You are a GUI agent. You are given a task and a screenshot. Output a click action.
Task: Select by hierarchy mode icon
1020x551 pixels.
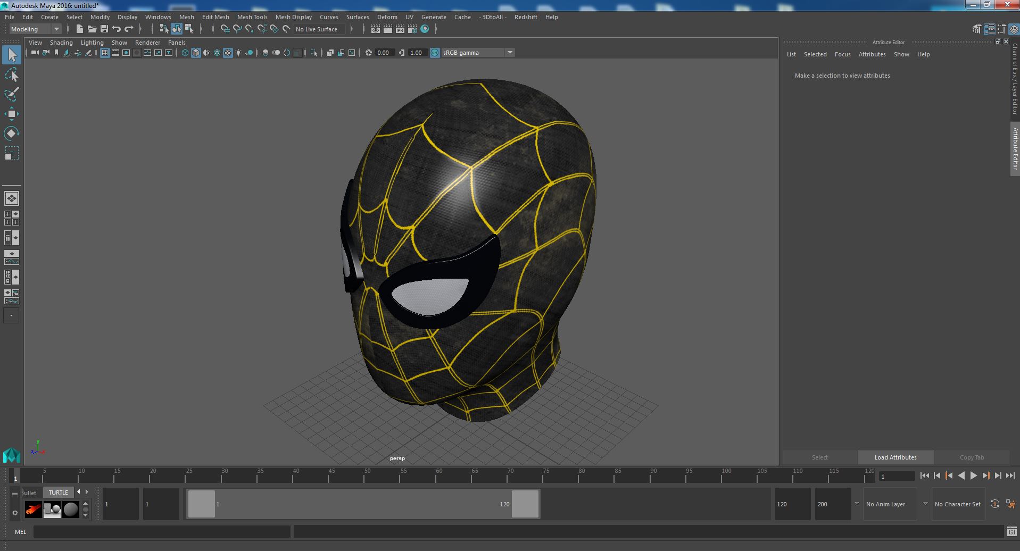(x=164, y=29)
